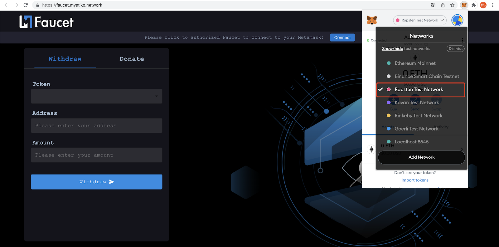
Task: Open the translate page icon
Action: 433,5
